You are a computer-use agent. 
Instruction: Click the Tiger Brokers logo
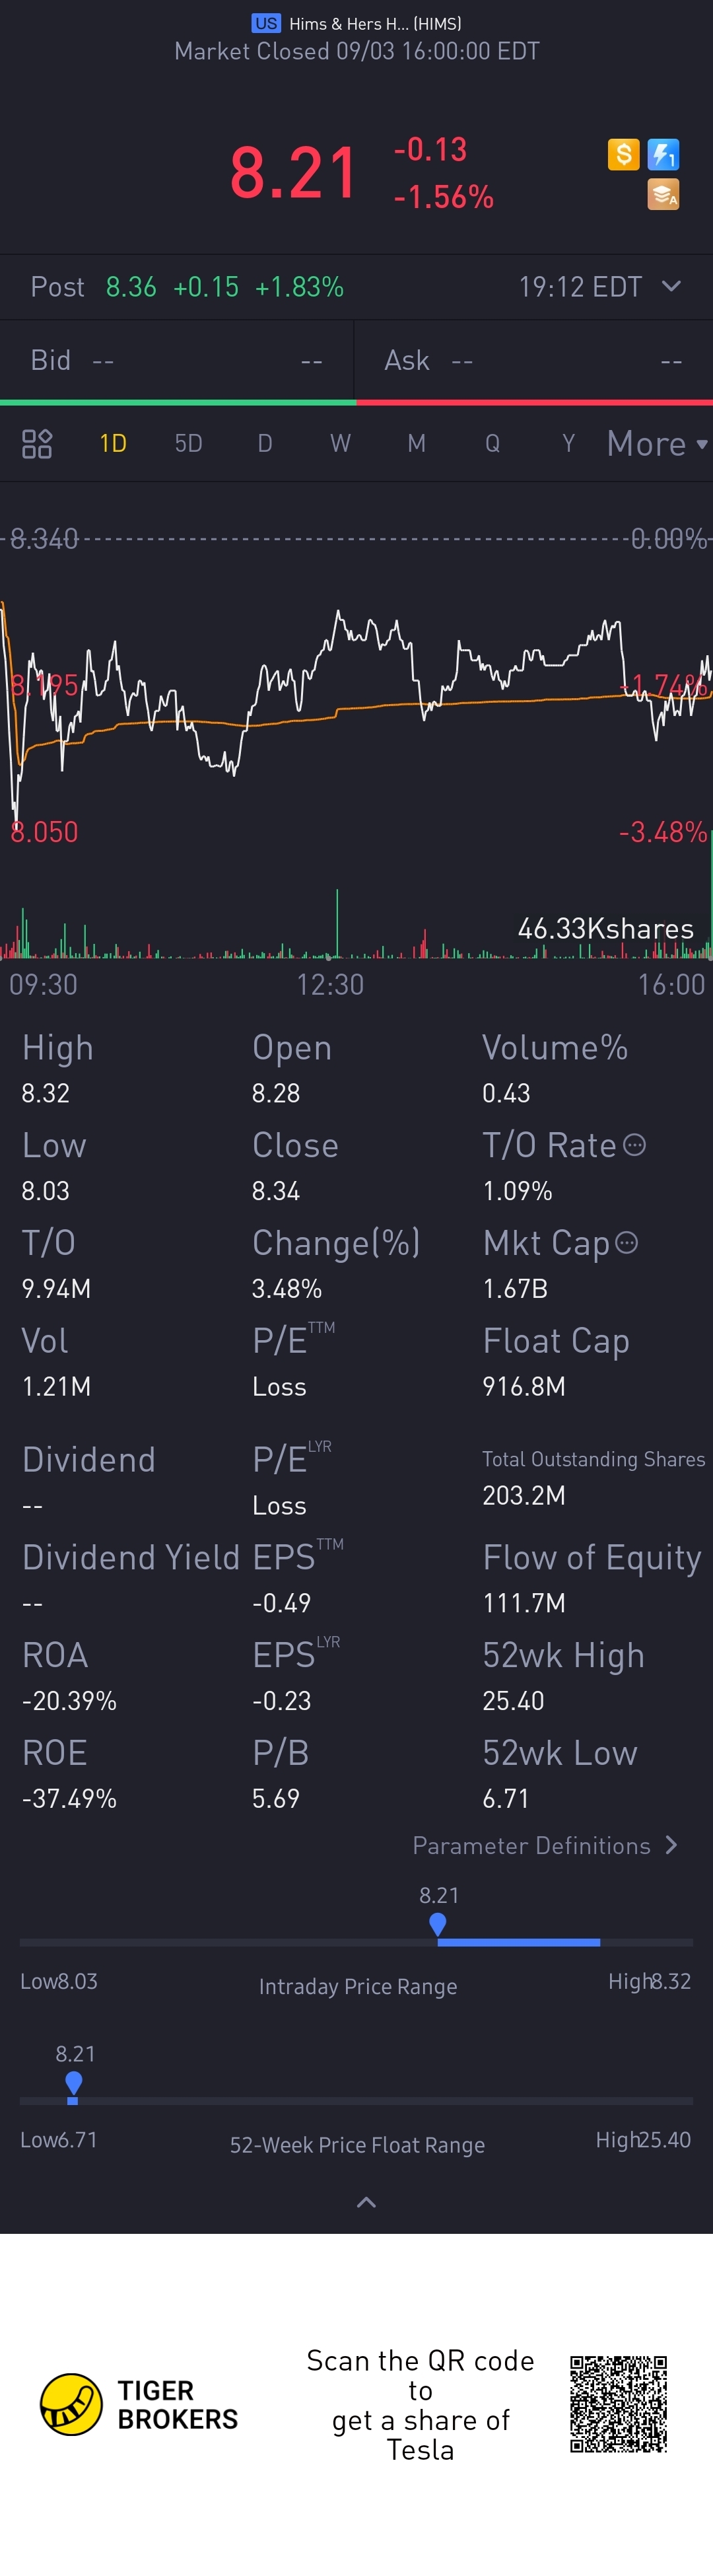(x=71, y=2405)
